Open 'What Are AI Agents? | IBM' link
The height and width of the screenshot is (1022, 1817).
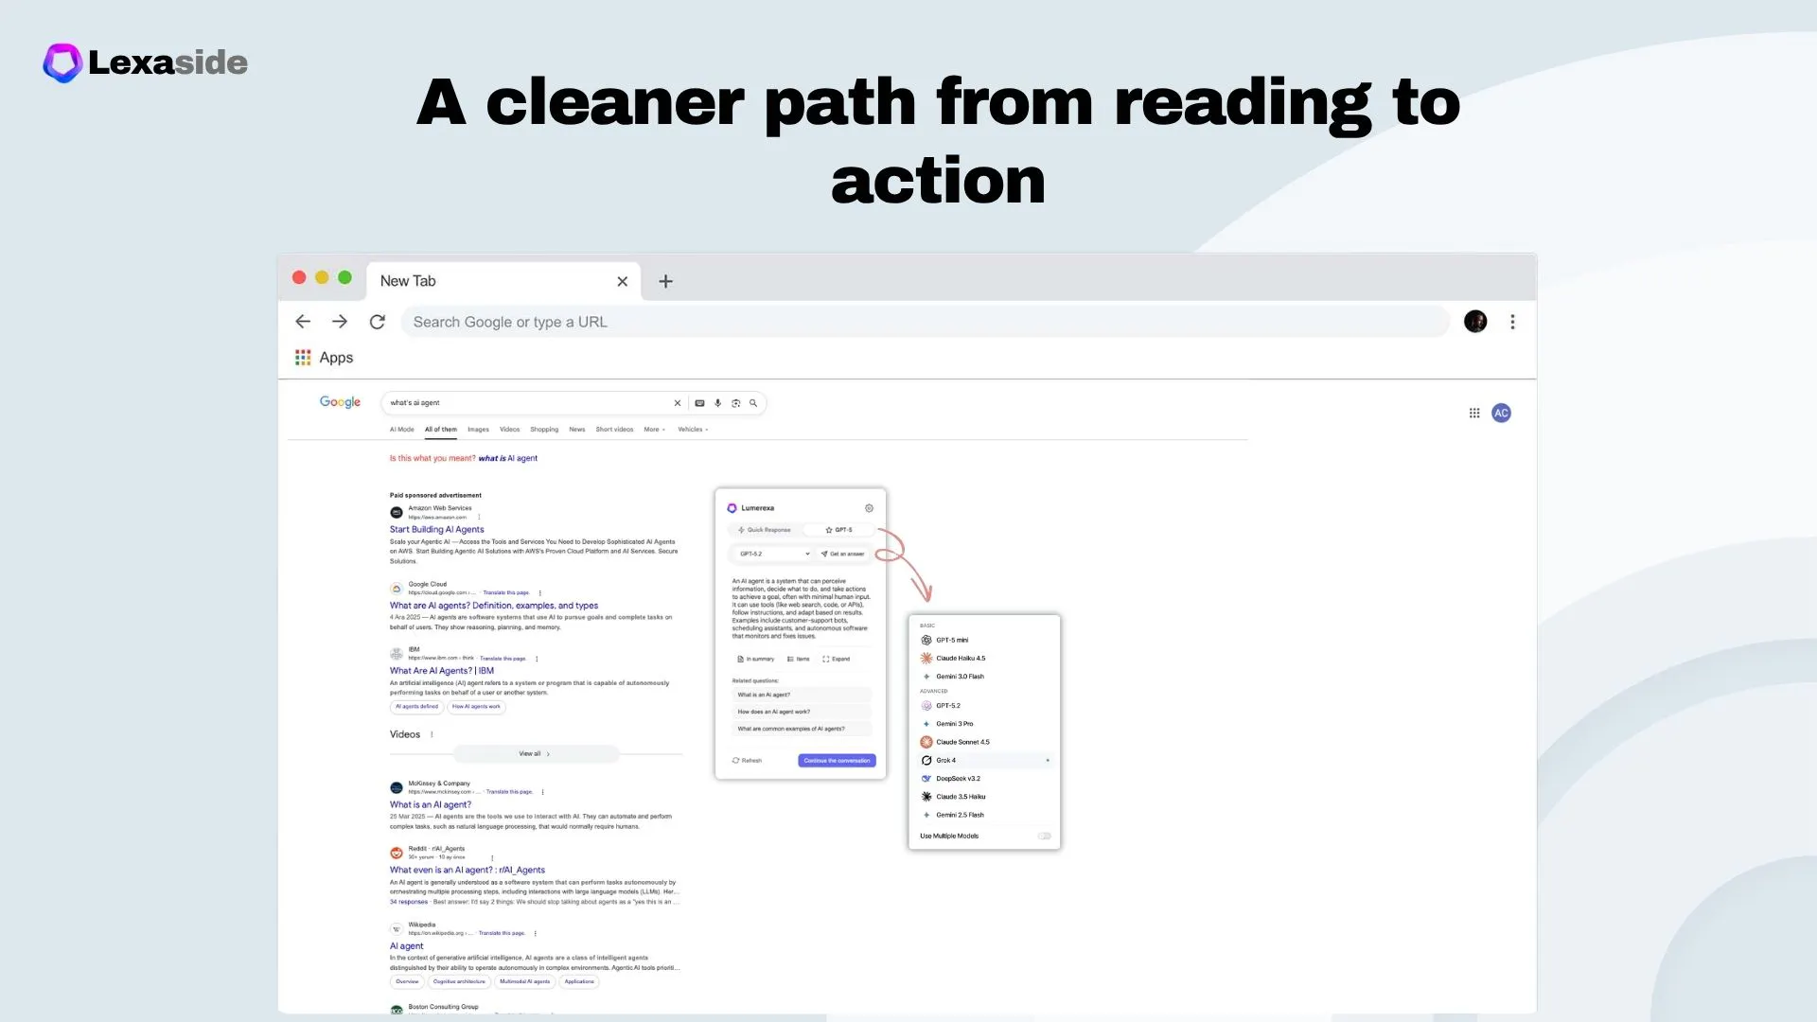(x=442, y=671)
